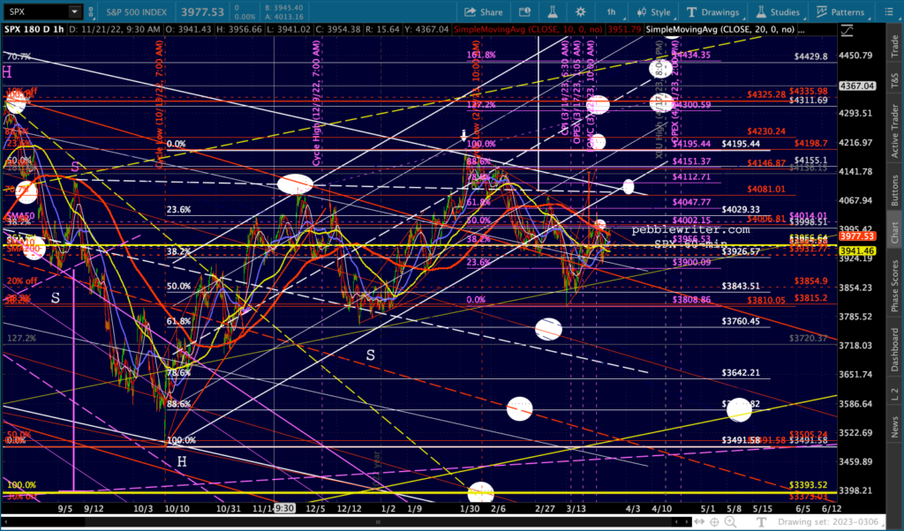Open the symbol dropdown arrow next to SPX
The height and width of the screenshot is (531, 904).
(74, 11)
